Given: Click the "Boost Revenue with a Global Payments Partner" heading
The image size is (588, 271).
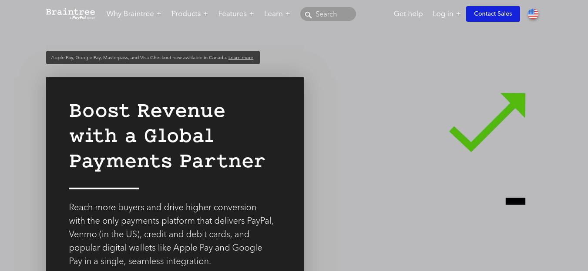Looking at the screenshot, I should 167,136.
